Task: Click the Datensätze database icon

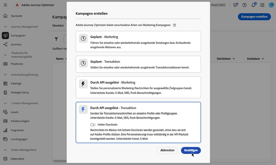Action: (6, 159)
